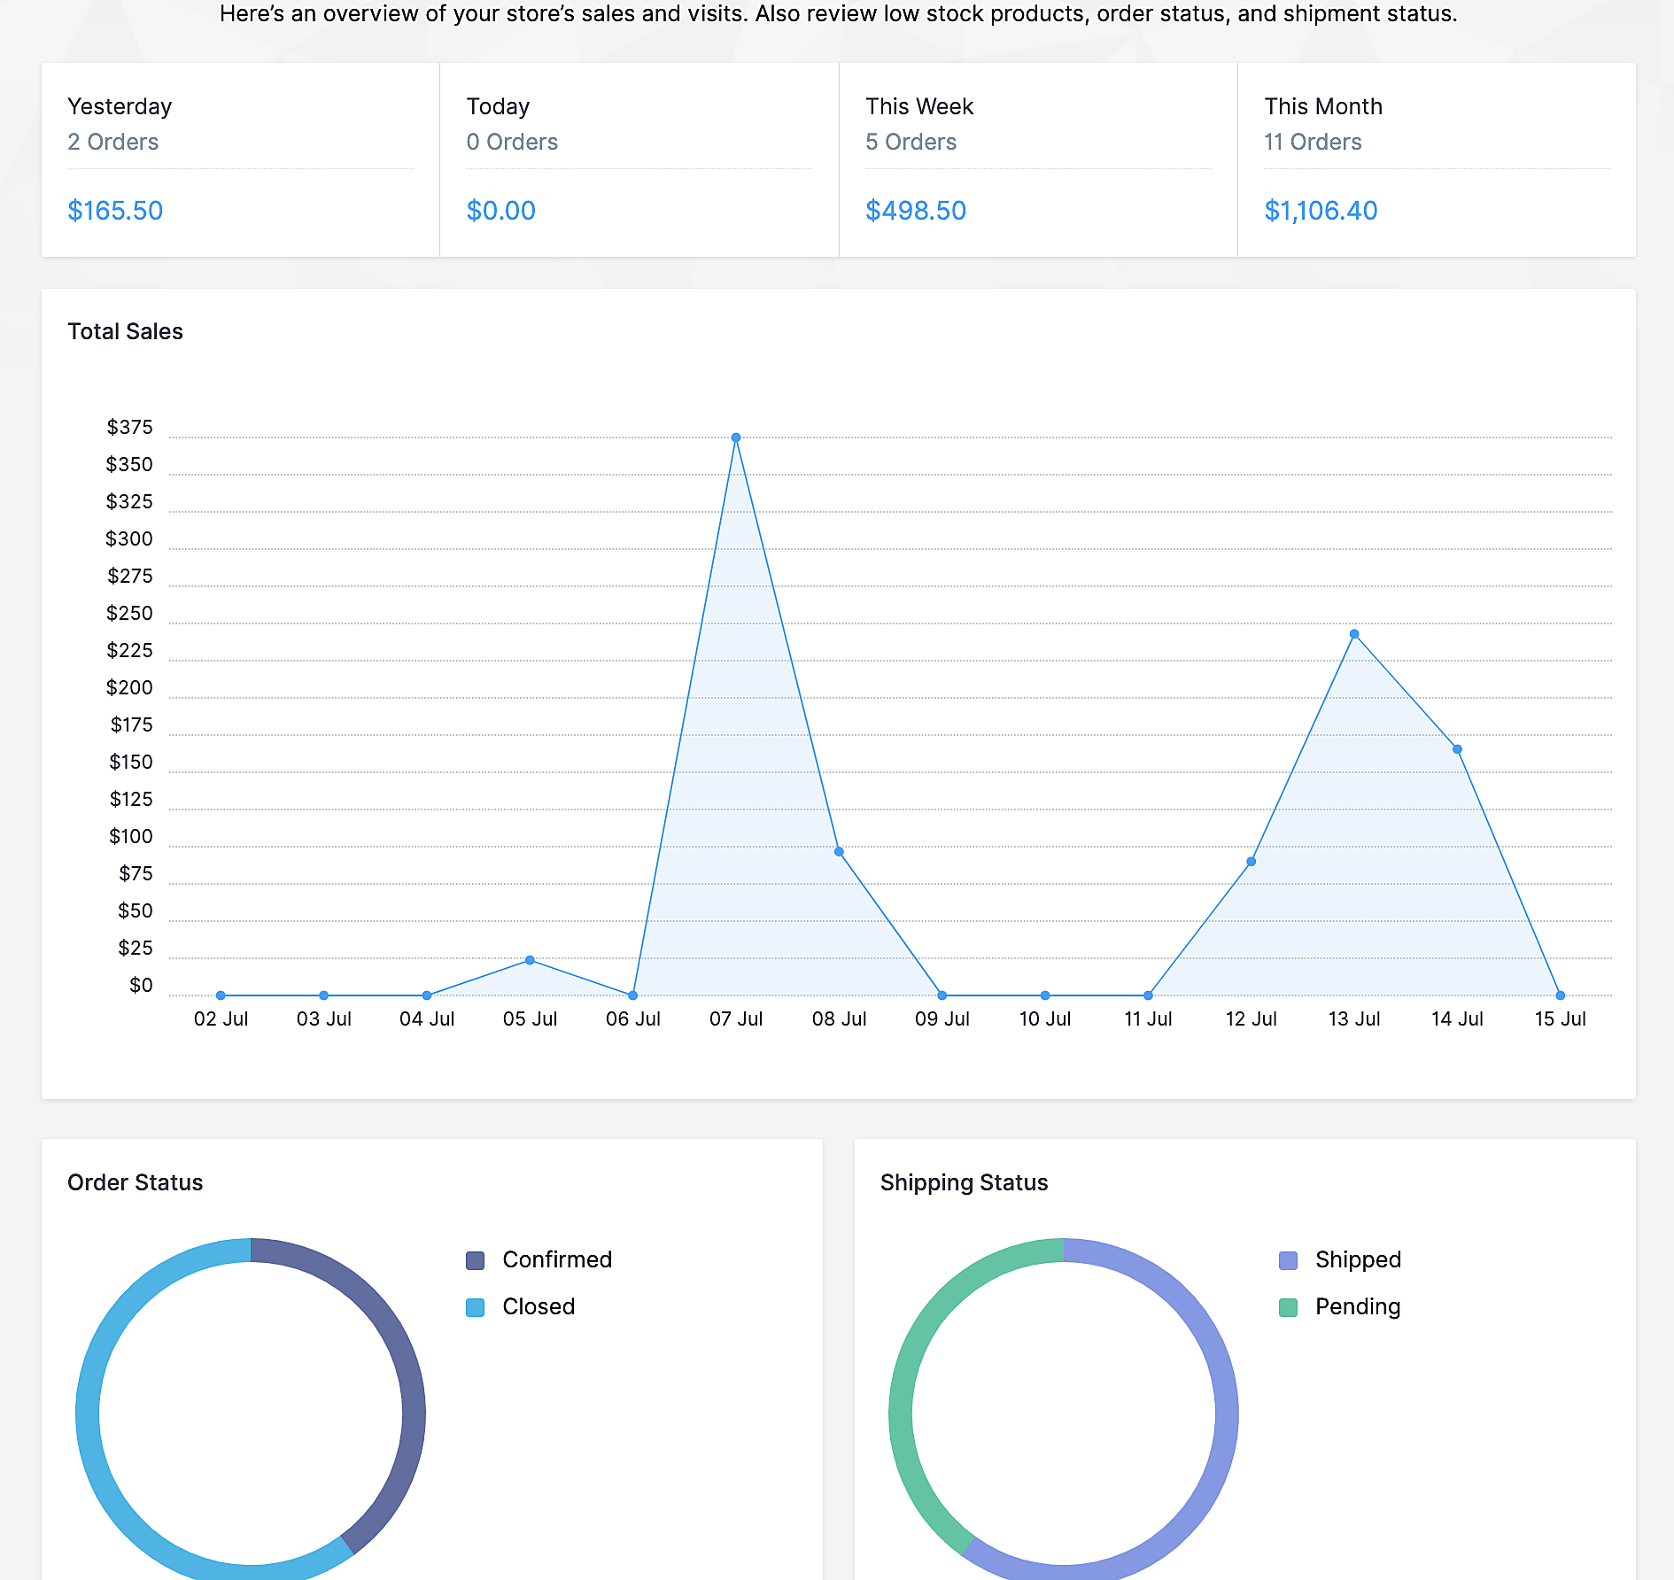Toggle the Pending legend color box

tap(1288, 1307)
